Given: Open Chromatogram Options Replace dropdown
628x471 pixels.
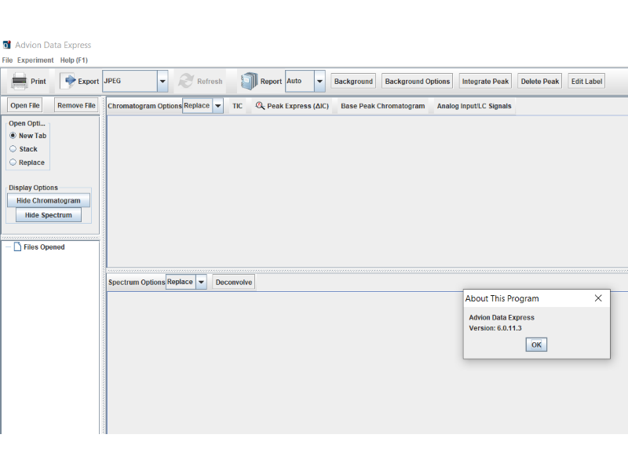Looking at the screenshot, I should click(217, 106).
